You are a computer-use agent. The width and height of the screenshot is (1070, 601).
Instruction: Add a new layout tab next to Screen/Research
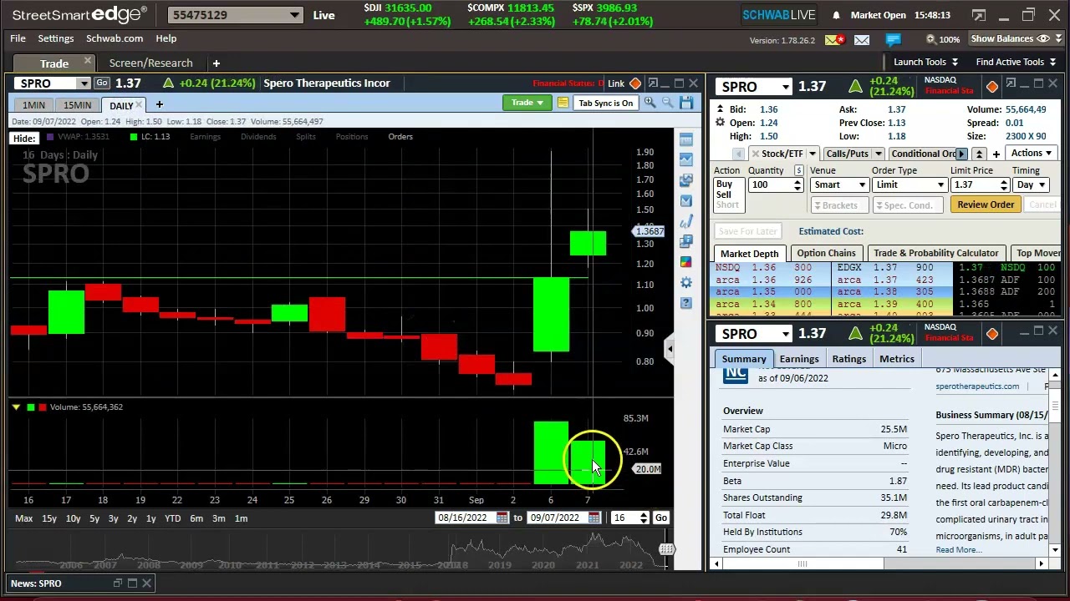coord(216,63)
